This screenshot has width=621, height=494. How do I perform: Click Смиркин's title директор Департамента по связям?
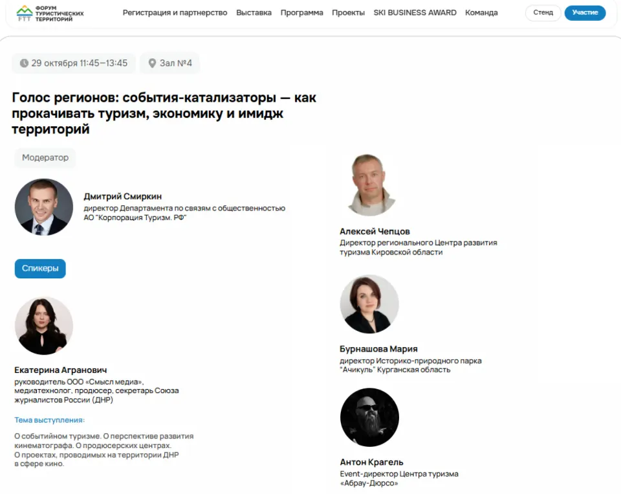(x=184, y=212)
